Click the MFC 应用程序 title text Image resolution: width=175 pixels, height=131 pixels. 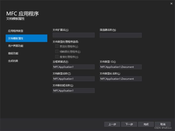point(22,14)
